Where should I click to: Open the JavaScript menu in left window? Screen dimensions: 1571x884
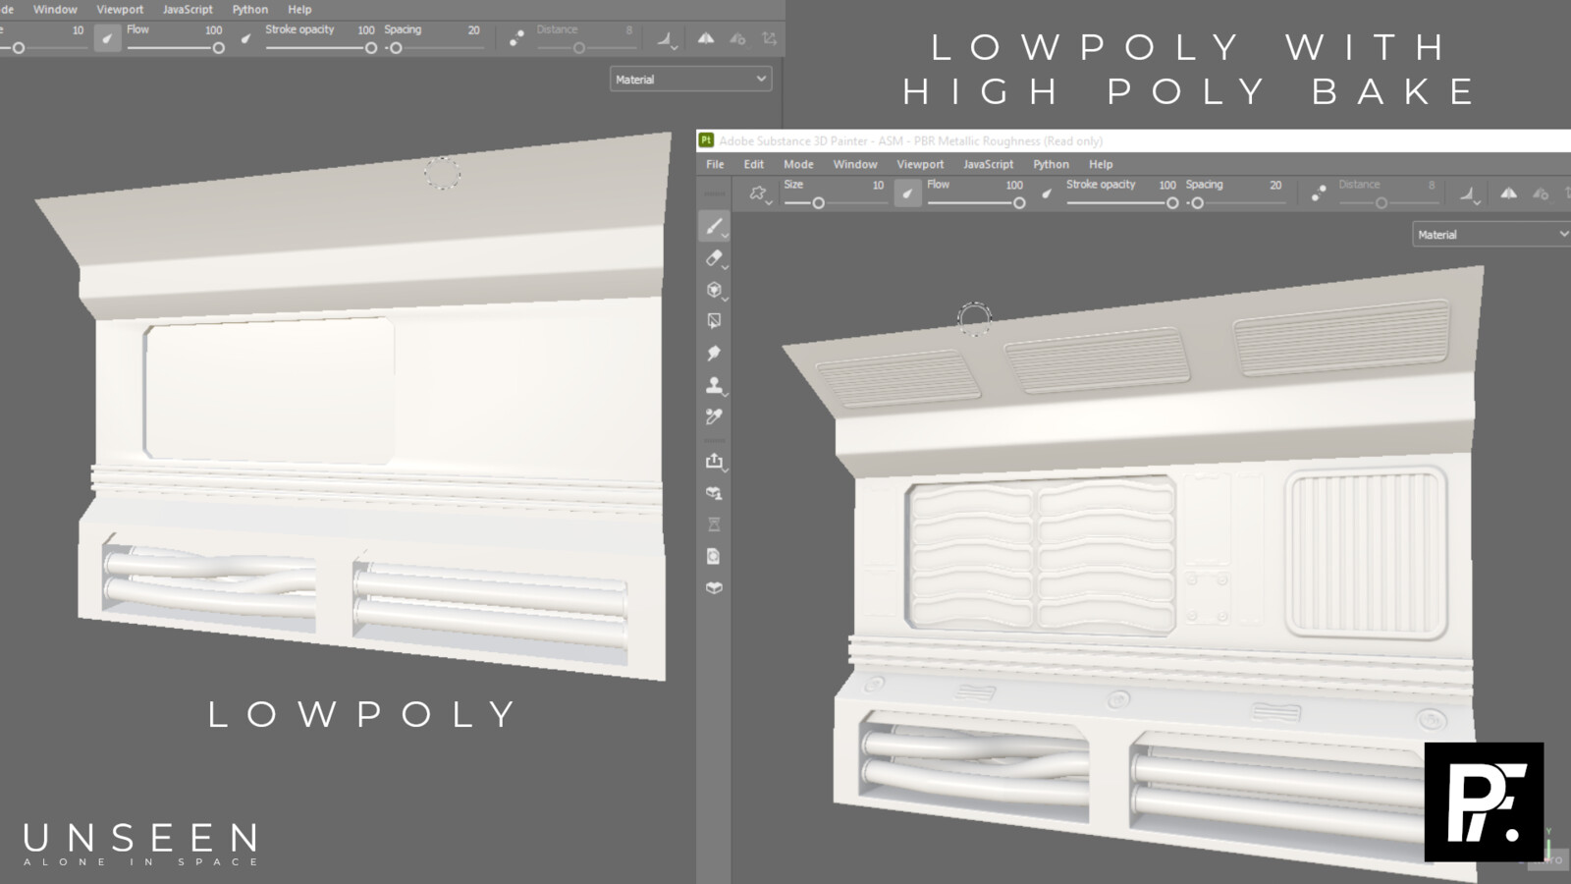pos(188,9)
